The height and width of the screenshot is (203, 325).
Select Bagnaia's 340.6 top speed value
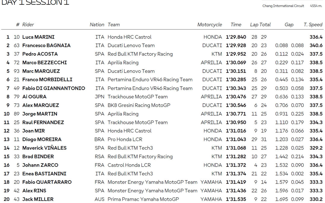tap(316, 45)
